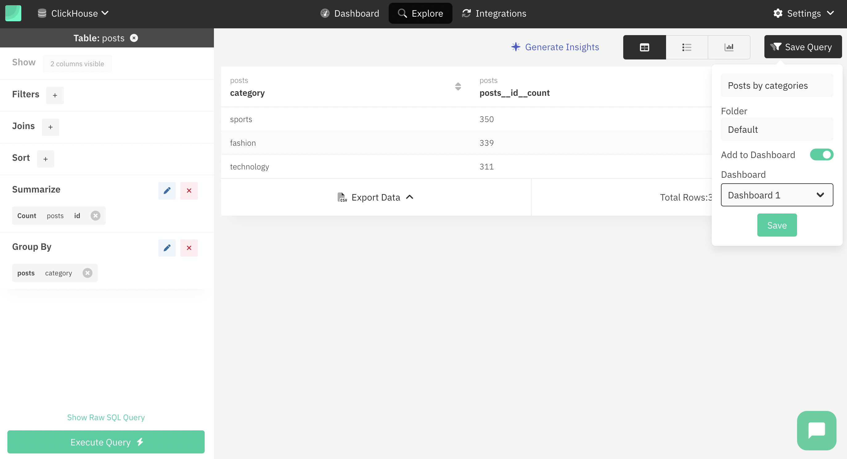847x459 pixels.
Task: Click the list view icon
Action: [x=687, y=47]
